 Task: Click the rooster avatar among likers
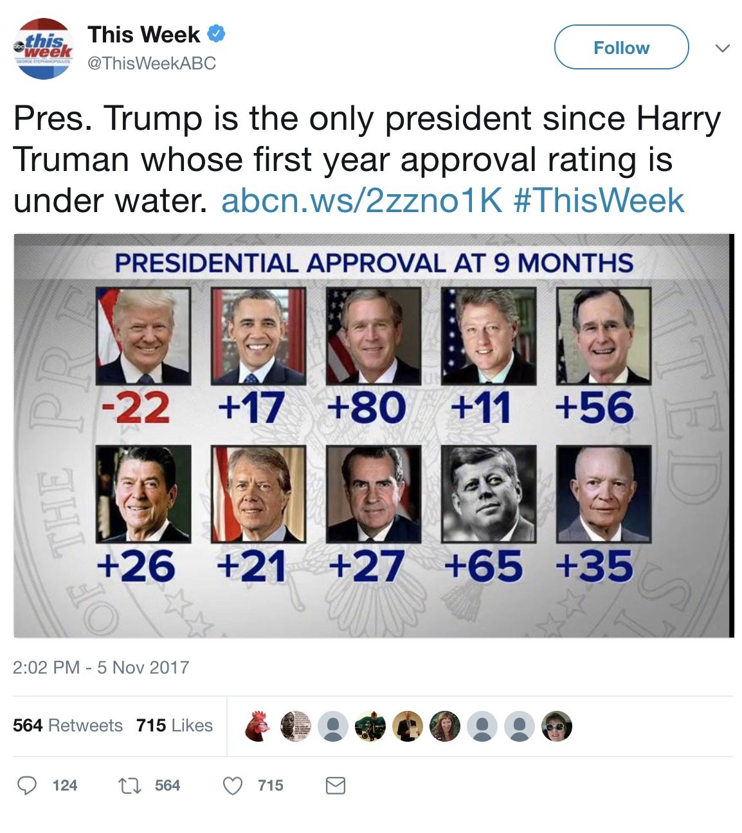click(257, 726)
